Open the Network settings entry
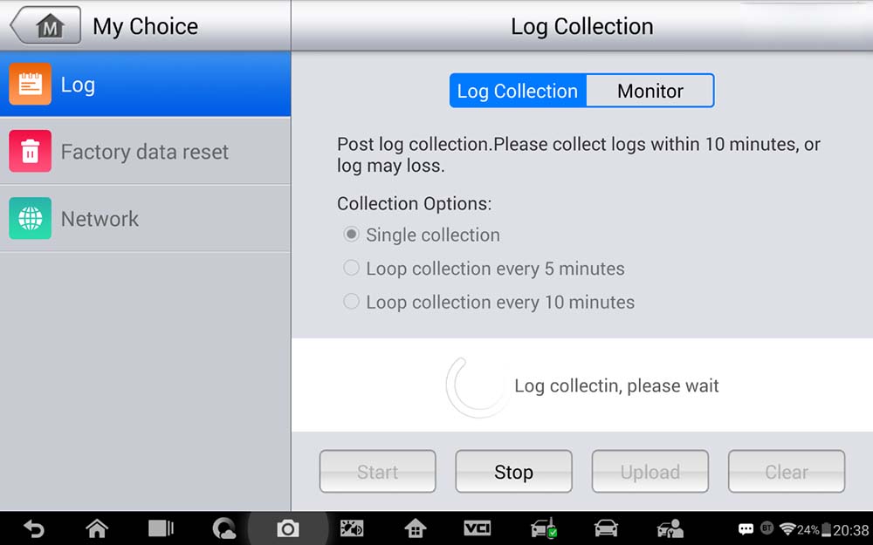The width and height of the screenshot is (873, 545). pyautogui.click(x=145, y=219)
